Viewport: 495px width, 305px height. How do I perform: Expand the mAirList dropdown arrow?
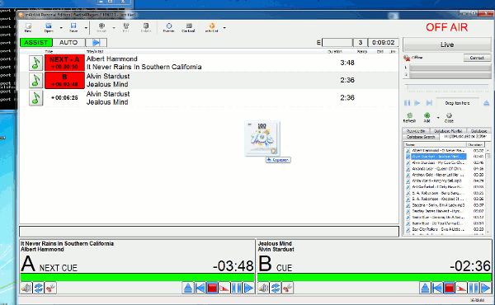pyautogui.click(x=224, y=28)
